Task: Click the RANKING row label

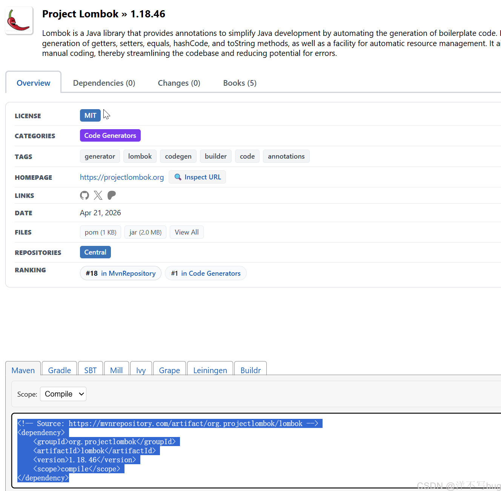Action: 30,270
